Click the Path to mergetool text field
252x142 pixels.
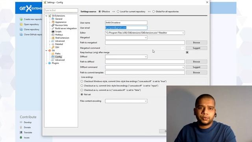tap(145, 43)
